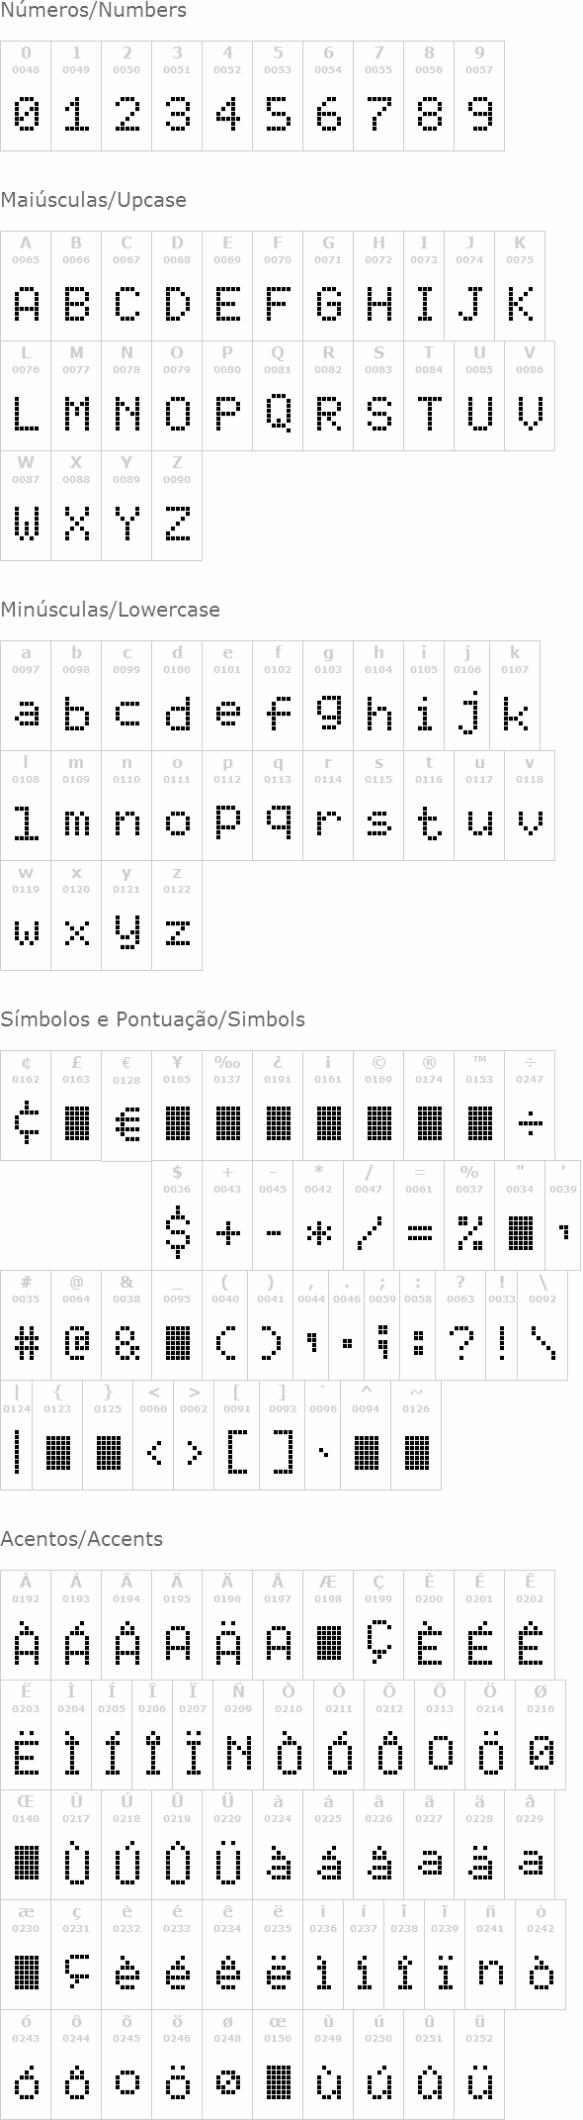This screenshot has width=583, height=2120.
Task: Click the Maiúsculas/Upcase section heading
Action: coord(93,200)
